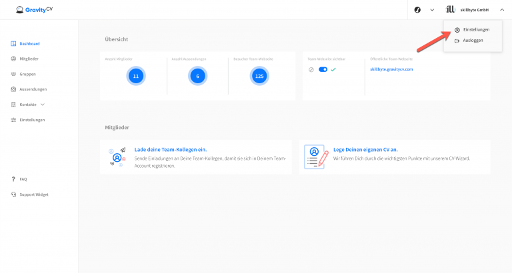Screen dimensions: 512x273
Task: Click the green checkmark beside the toggle
Action: point(333,69)
